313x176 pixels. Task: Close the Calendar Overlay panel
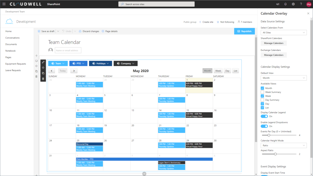[308, 13]
